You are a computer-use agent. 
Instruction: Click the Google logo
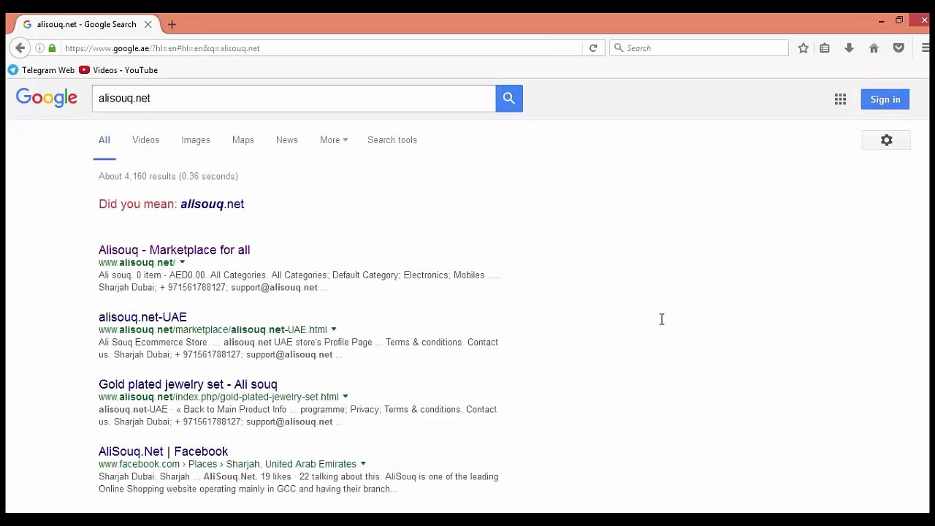pyautogui.click(x=47, y=99)
